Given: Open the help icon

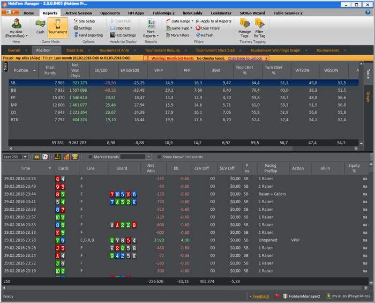Looking at the screenshot, I should (x=368, y=12).
